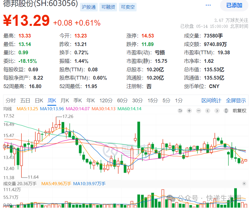This screenshot has width=249, height=208.
Task: Click the 货币单位 CNY value
Action: 214,86
